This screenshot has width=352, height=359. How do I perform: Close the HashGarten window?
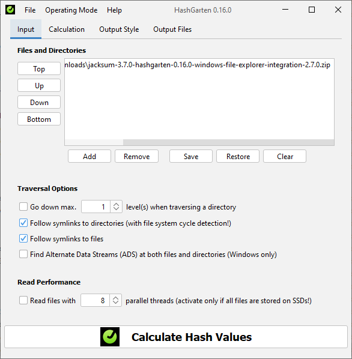click(x=338, y=10)
